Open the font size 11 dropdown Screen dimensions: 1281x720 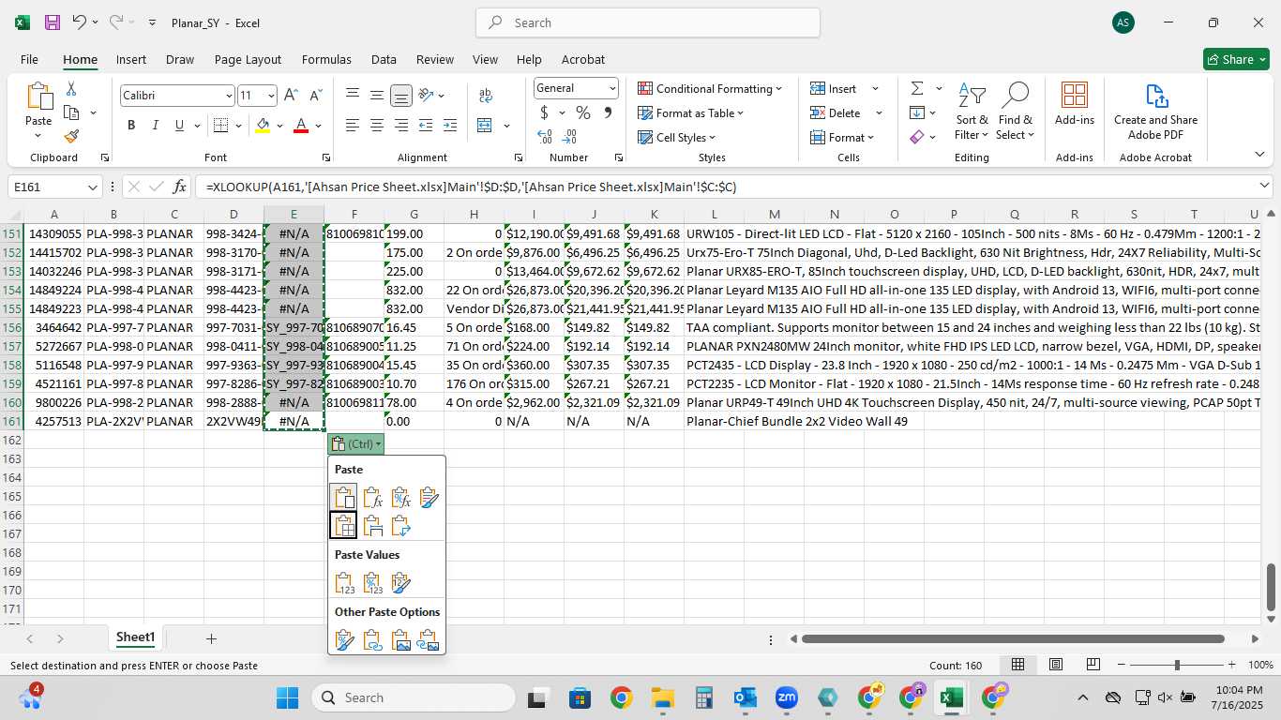pos(271,96)
